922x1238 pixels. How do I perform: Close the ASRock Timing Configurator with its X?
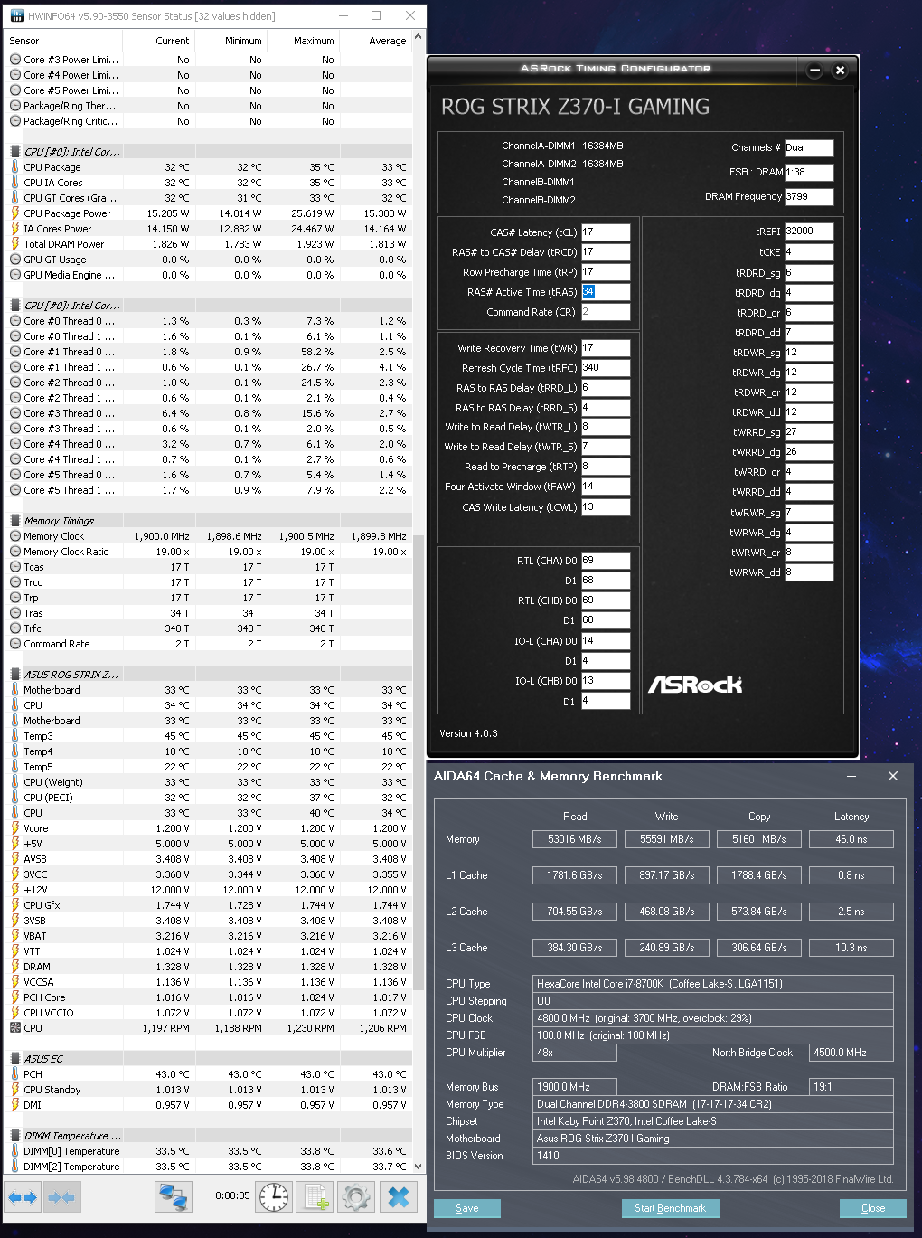[x=840, y=70]
